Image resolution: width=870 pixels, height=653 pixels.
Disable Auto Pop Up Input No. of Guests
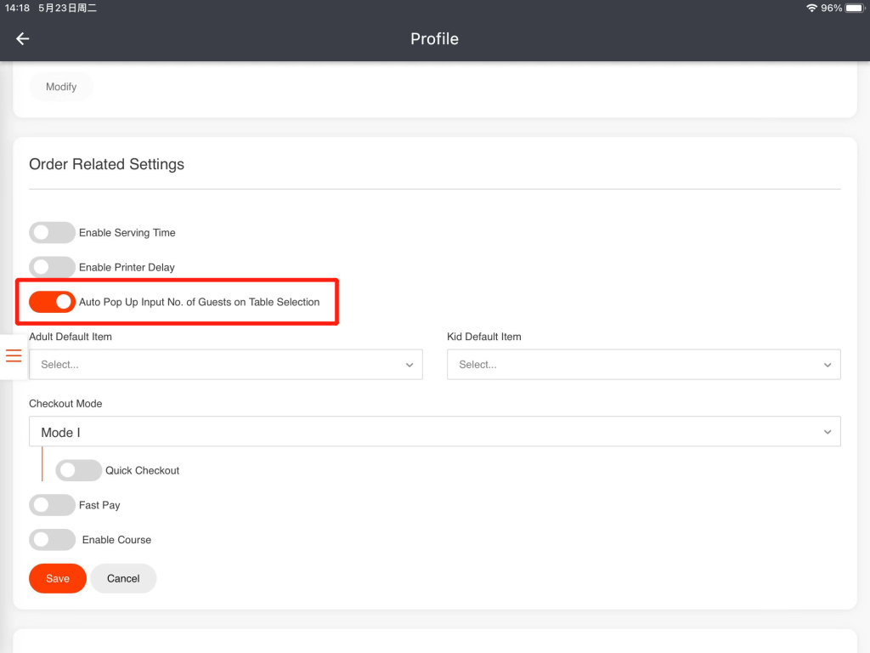coord(52,302)
